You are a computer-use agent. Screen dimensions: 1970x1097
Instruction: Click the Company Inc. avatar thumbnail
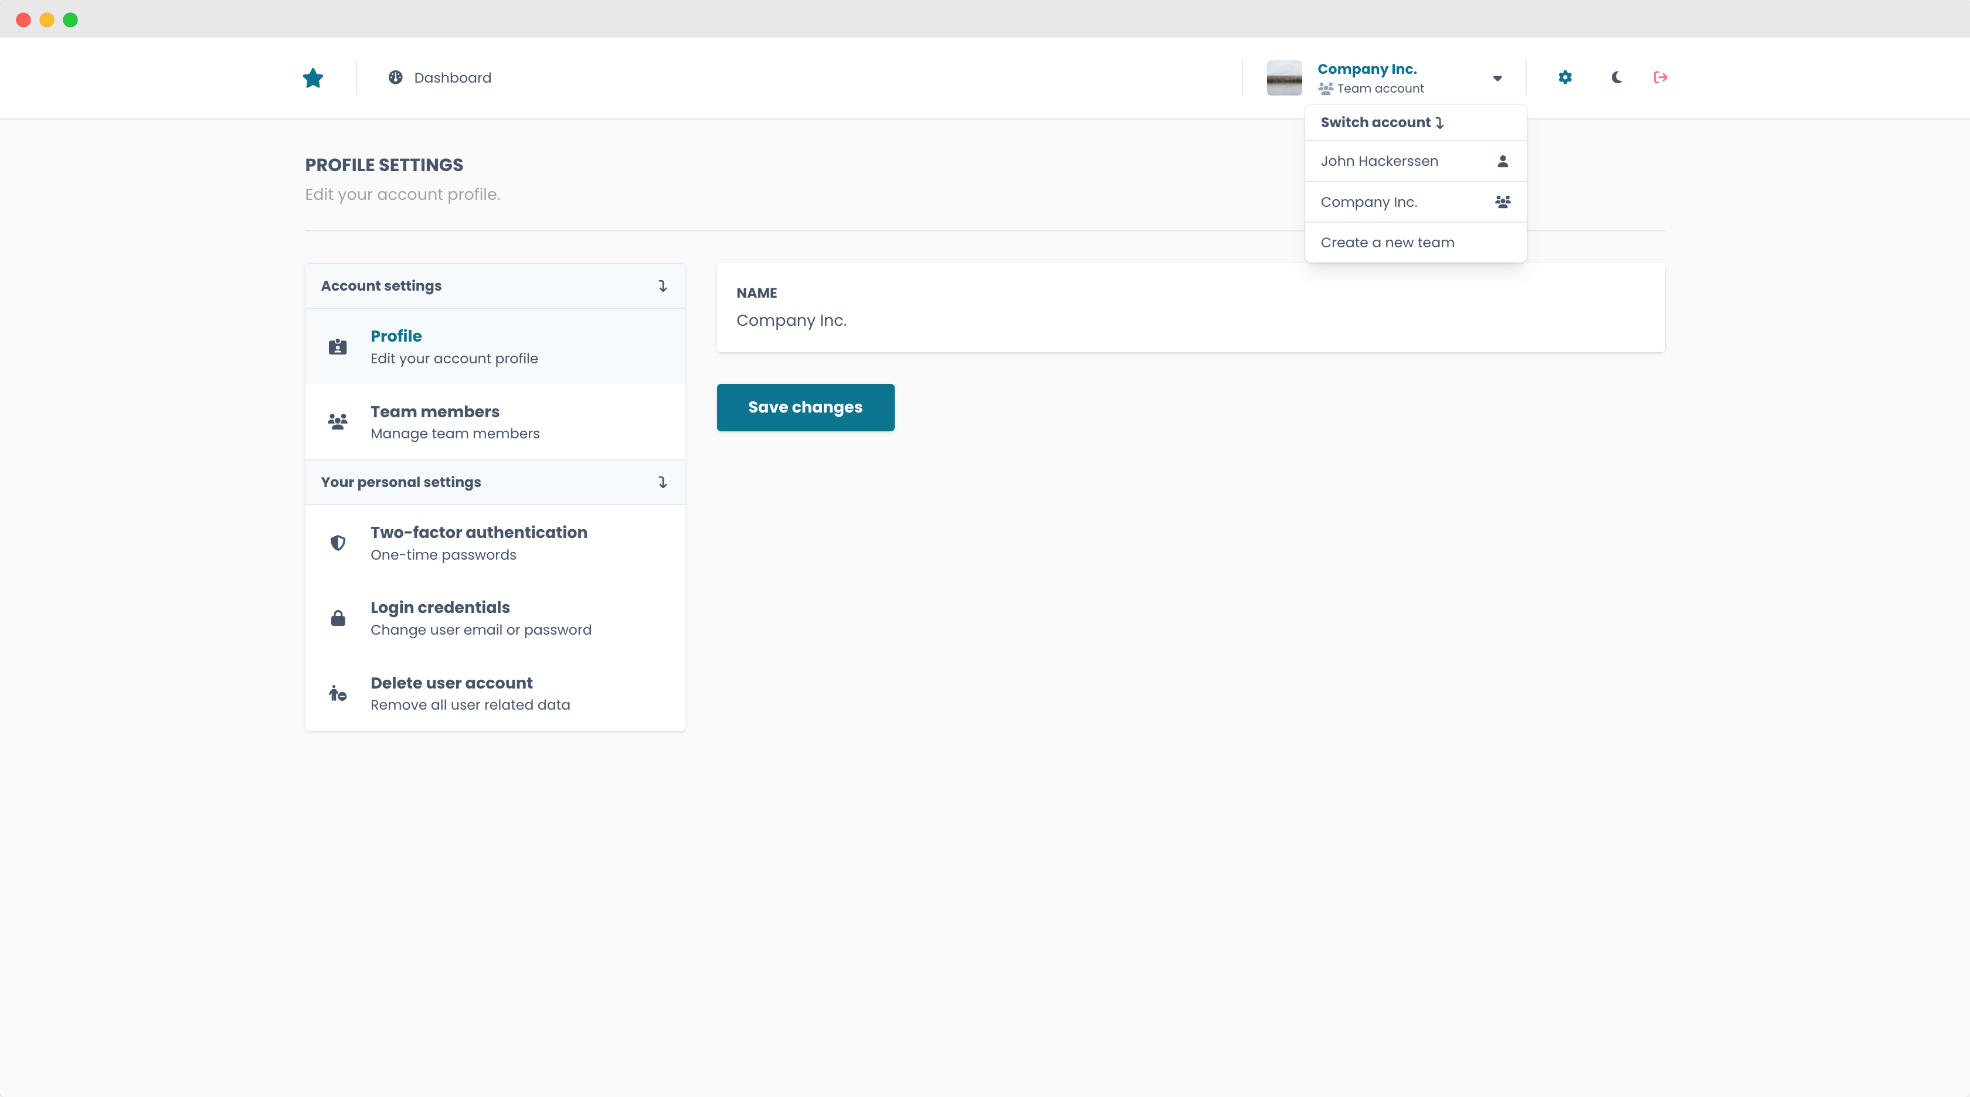pyautogui.click(x=1284, y=78)
